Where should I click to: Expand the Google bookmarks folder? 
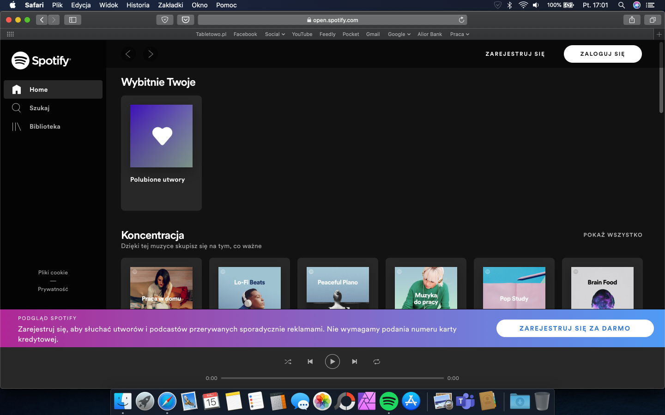tap(399, 34)
